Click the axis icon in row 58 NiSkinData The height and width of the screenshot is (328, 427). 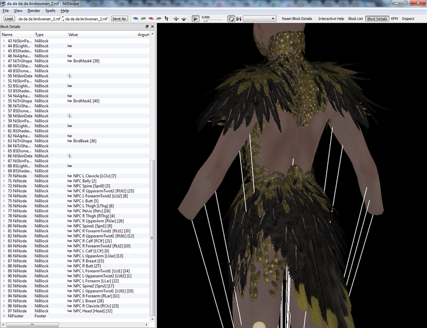(x=69, y=116)
